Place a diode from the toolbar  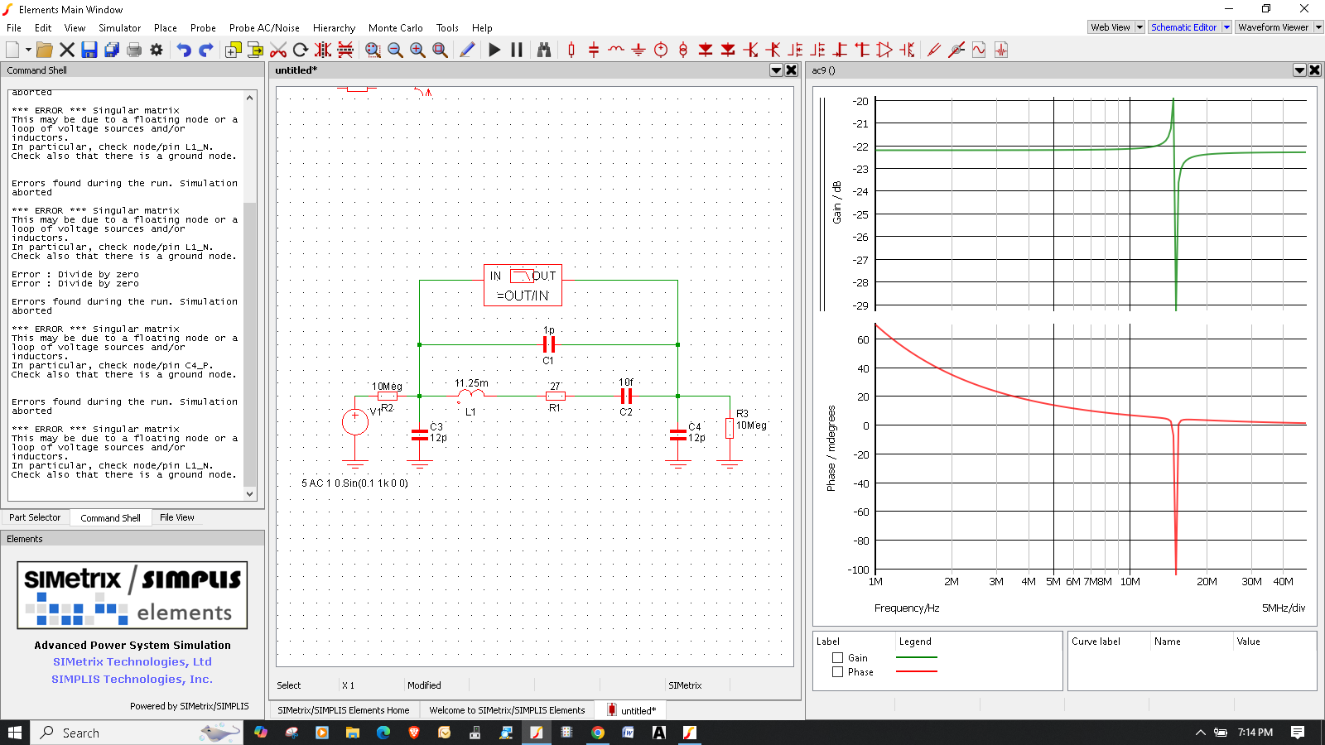706,50
